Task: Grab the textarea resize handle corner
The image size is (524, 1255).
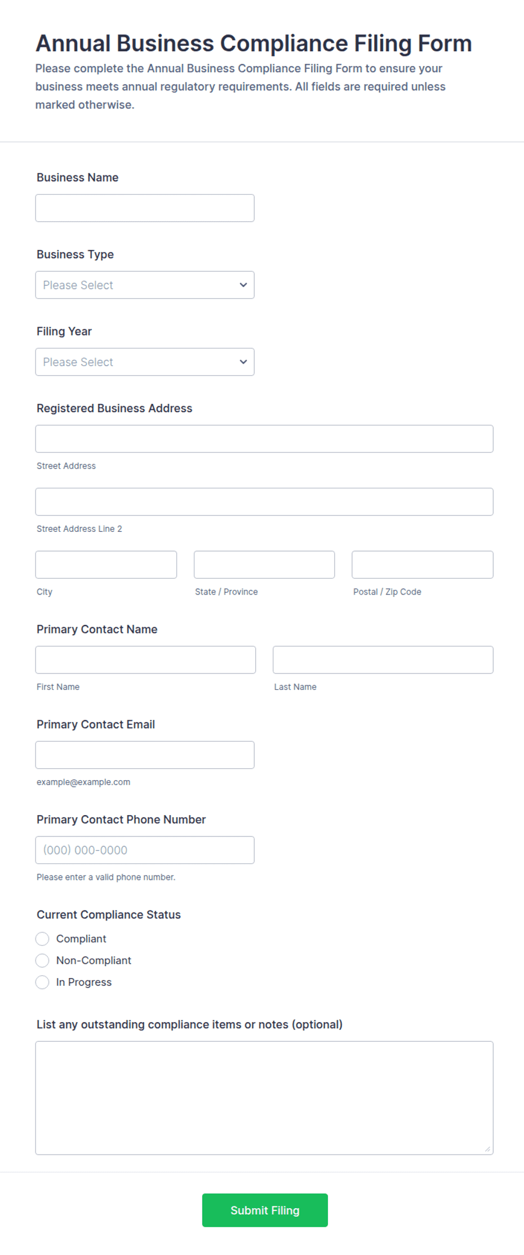Action: tap(487, 1149)
